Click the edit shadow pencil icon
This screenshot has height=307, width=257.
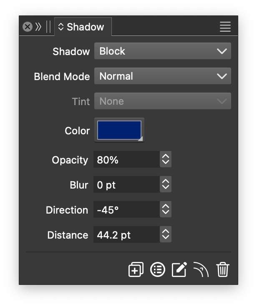click(x=179, y=269)
